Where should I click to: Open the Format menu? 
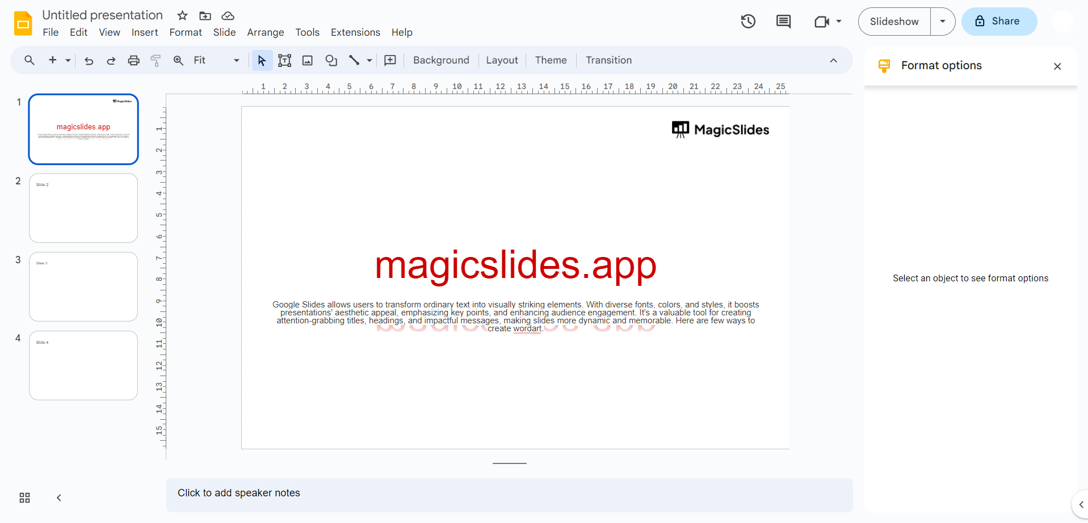click(186, 32)
